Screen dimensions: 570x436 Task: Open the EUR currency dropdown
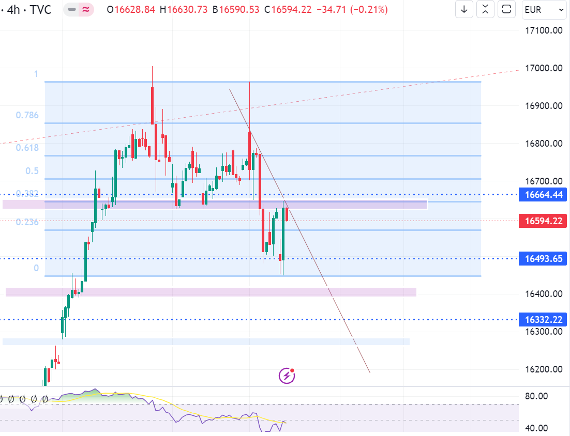[x=544, y=10]
